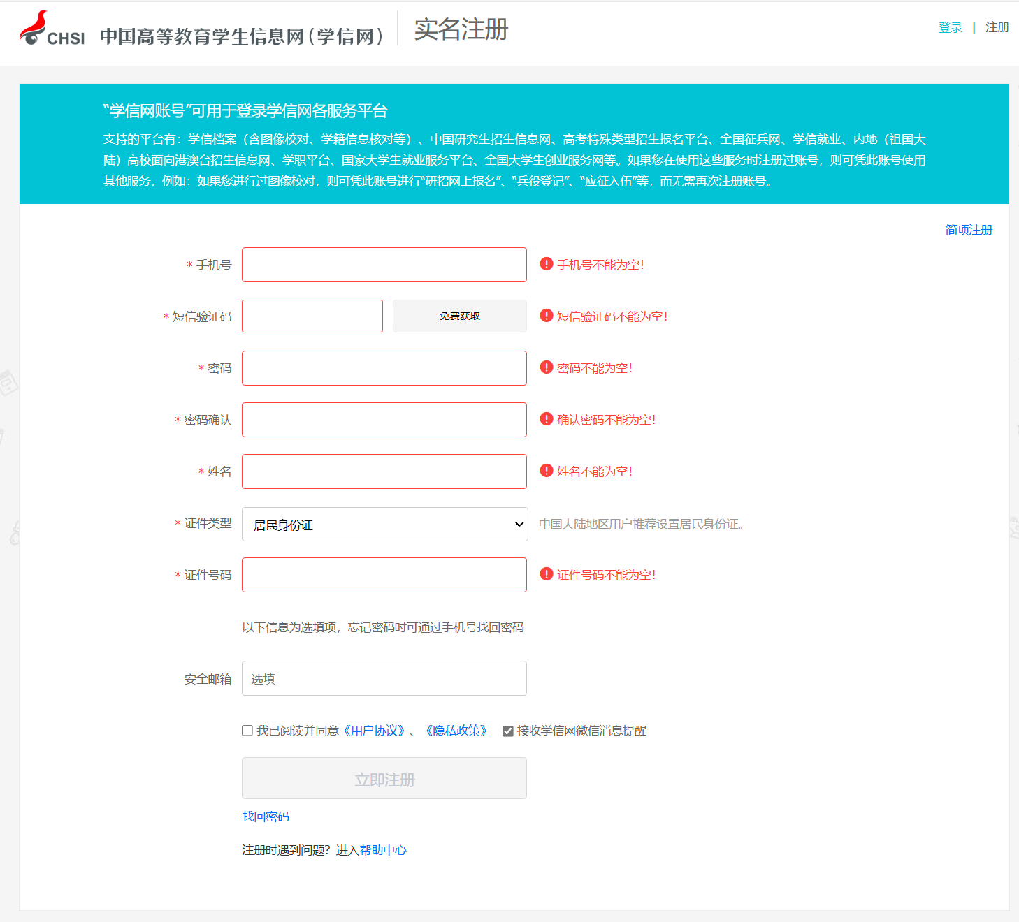Click 免费获取 verification code button
This screenshot has height=922, width=1019.
point(460,316)
